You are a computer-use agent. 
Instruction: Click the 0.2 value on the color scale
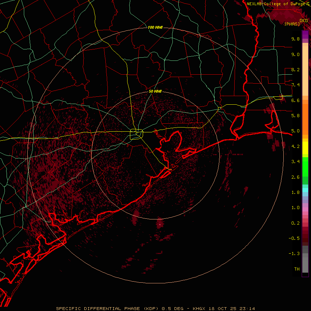pos(295,223)
